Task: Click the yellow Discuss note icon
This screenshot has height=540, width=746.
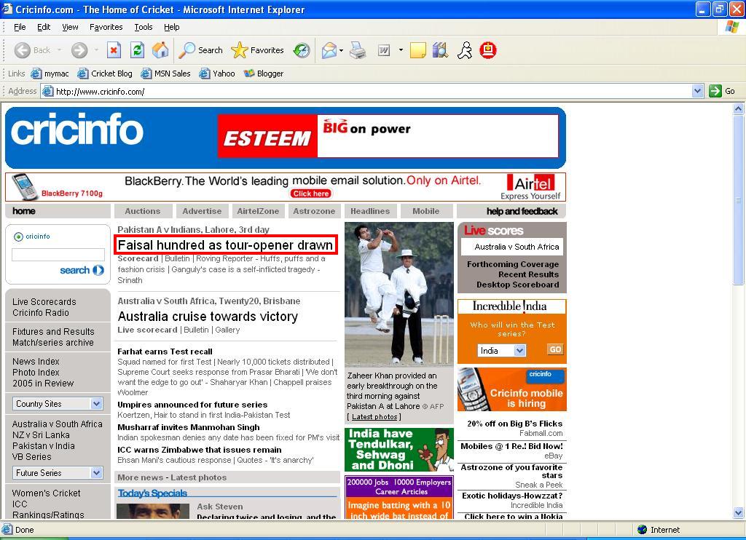Action: click(417, 50)
